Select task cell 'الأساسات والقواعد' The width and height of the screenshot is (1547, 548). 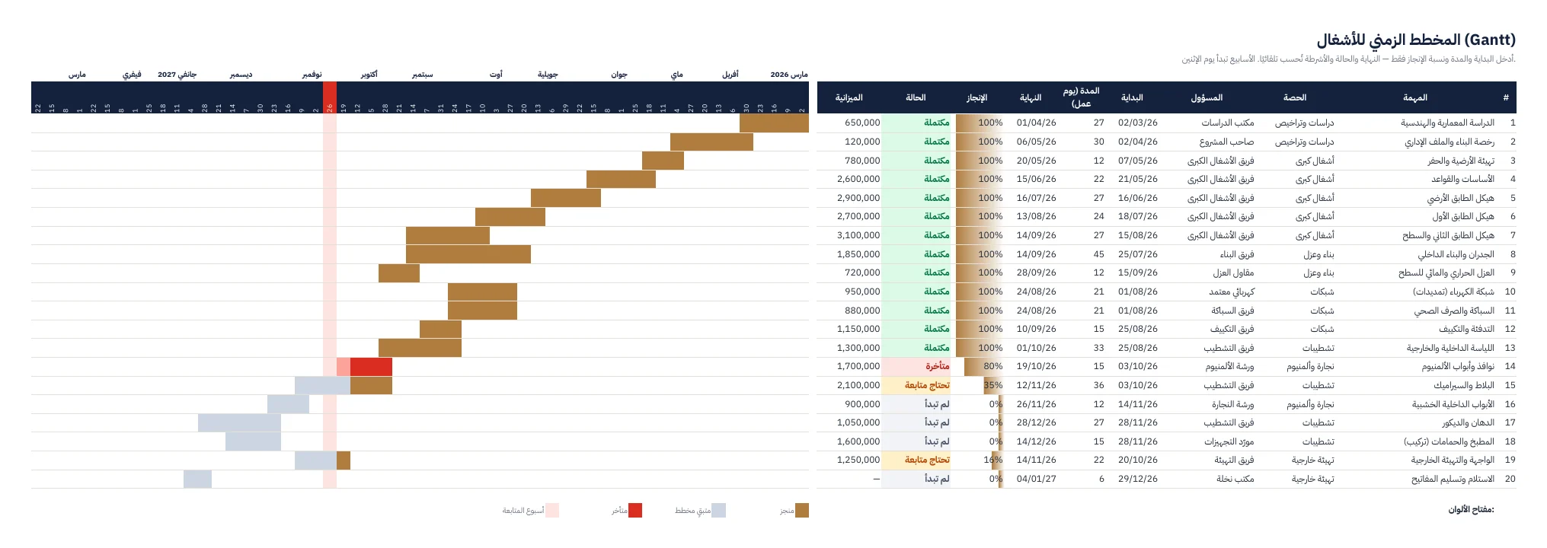1462,179
